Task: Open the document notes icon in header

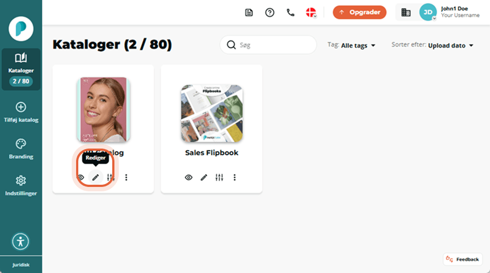Action: click(249, 13)
